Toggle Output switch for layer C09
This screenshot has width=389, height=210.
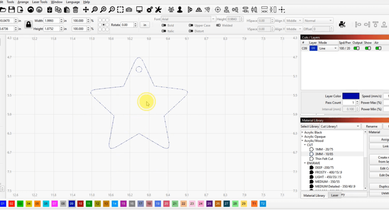click(x=356, y=48)
